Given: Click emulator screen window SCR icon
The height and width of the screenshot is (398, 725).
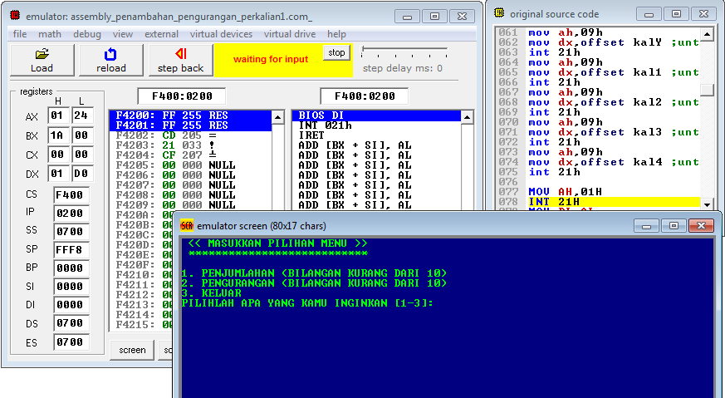Looking at the screenshot, I should coord(187,225).
